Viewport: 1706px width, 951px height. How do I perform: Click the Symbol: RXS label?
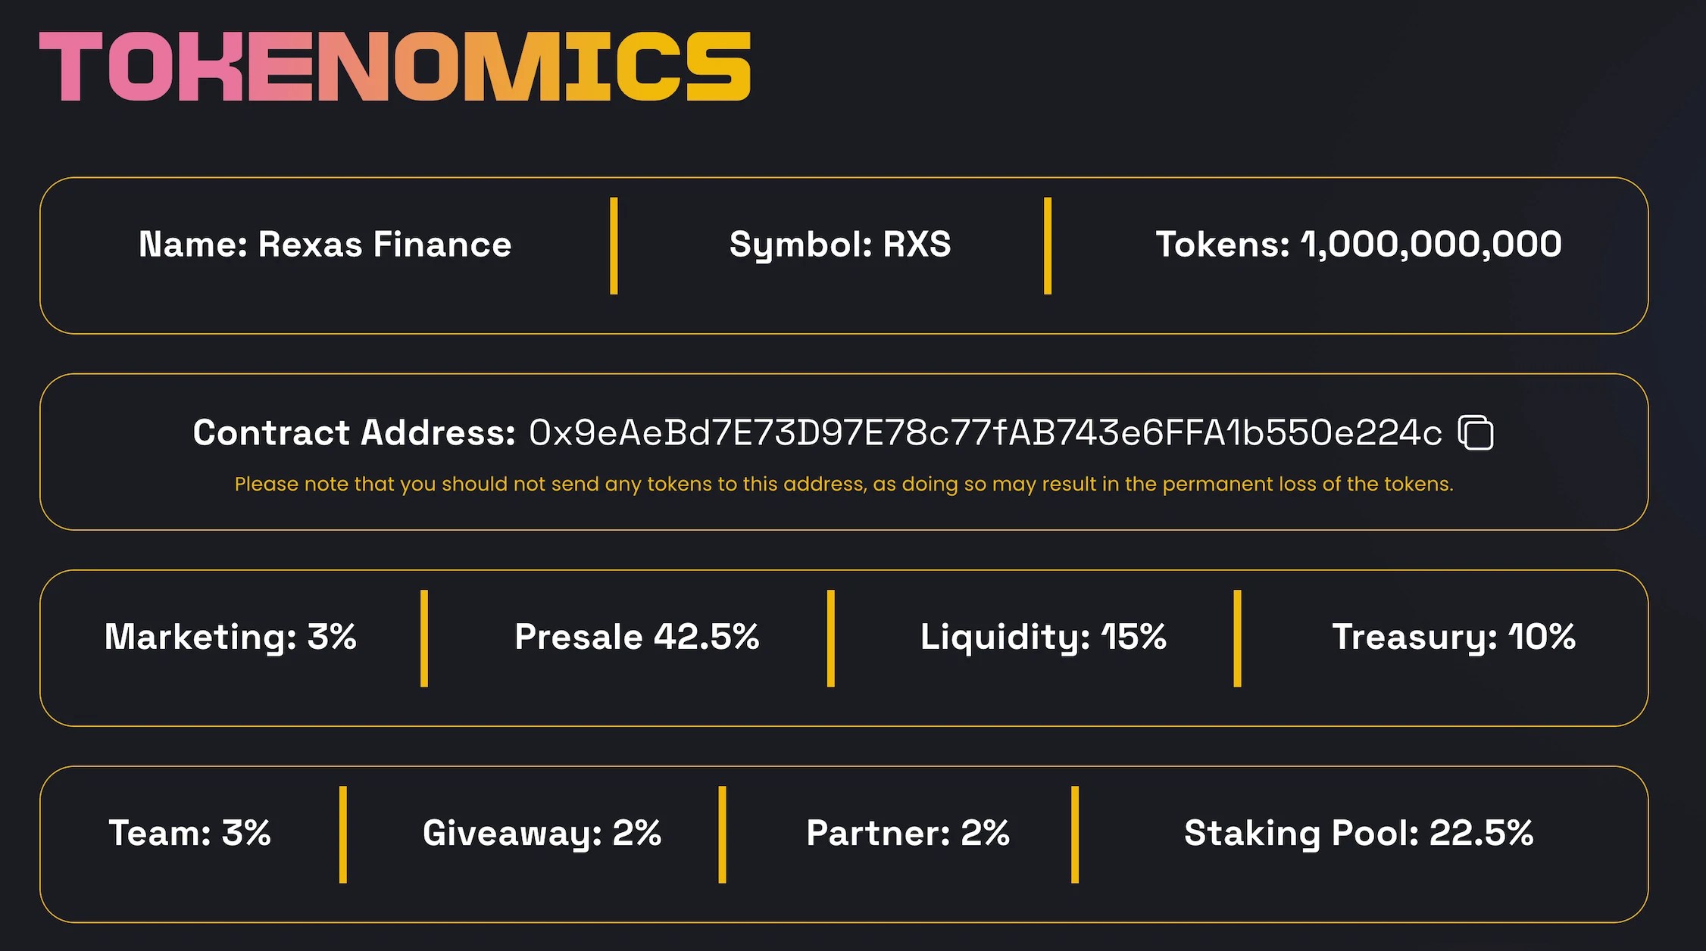pos(839,245)
